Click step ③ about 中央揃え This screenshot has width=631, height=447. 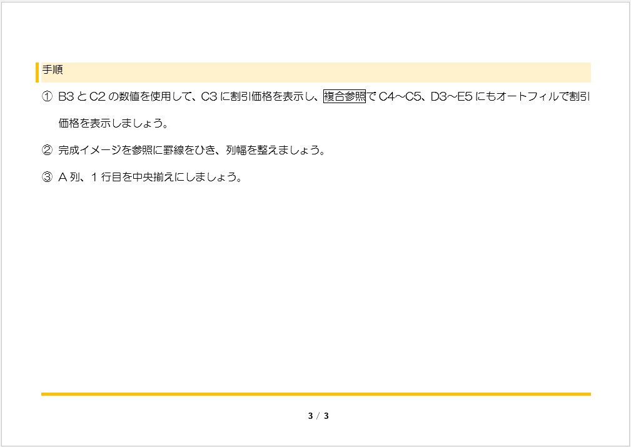[x=142, y=177]
